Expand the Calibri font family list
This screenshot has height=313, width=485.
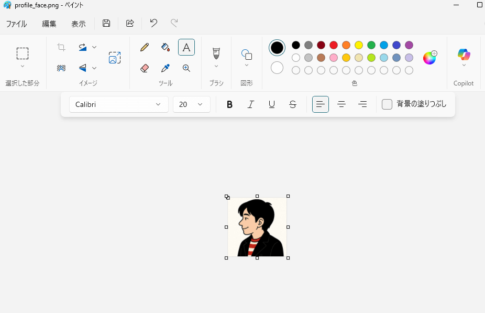coord(158,104)
